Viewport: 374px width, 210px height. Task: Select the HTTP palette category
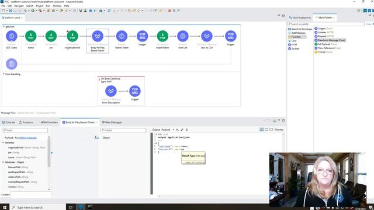coord(292,44)
